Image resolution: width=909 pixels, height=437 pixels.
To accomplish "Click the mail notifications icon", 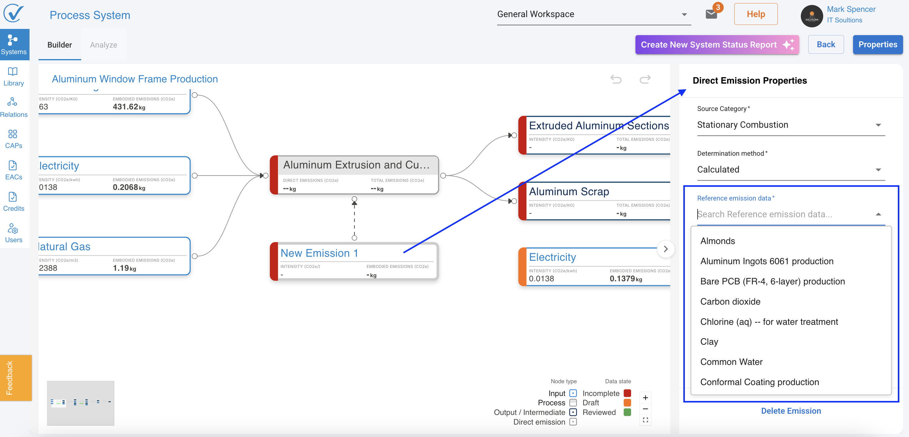I will (x=711, y=14).
